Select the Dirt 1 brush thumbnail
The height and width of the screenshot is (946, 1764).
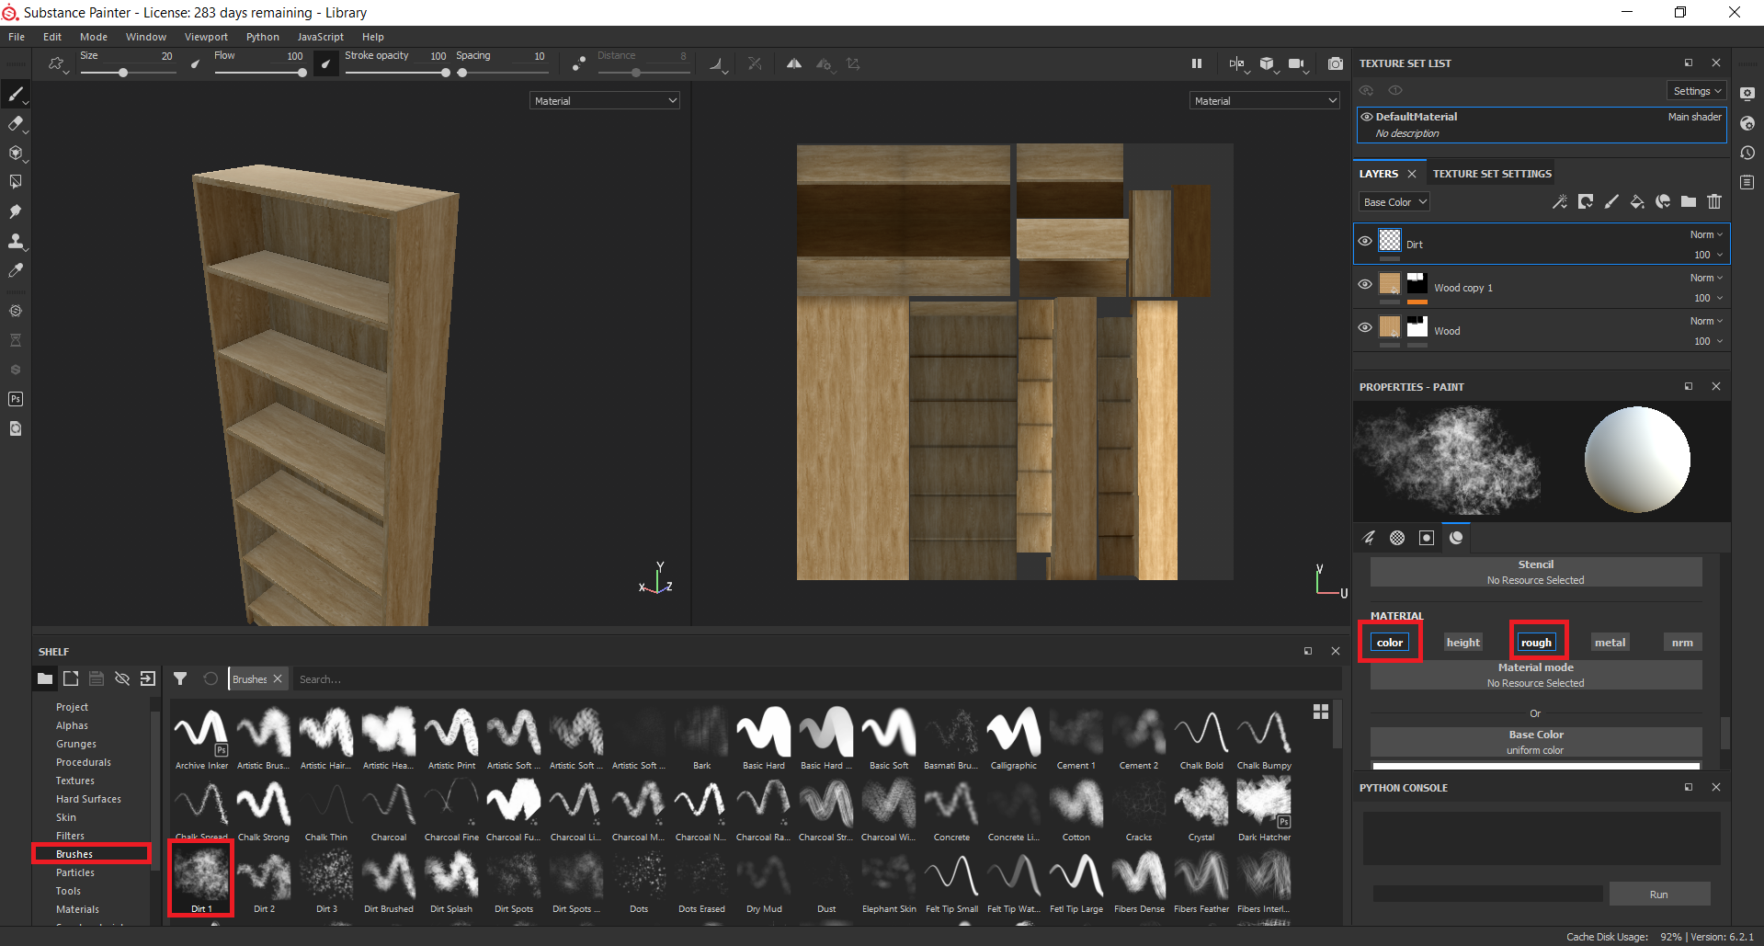tap(201, 879)
